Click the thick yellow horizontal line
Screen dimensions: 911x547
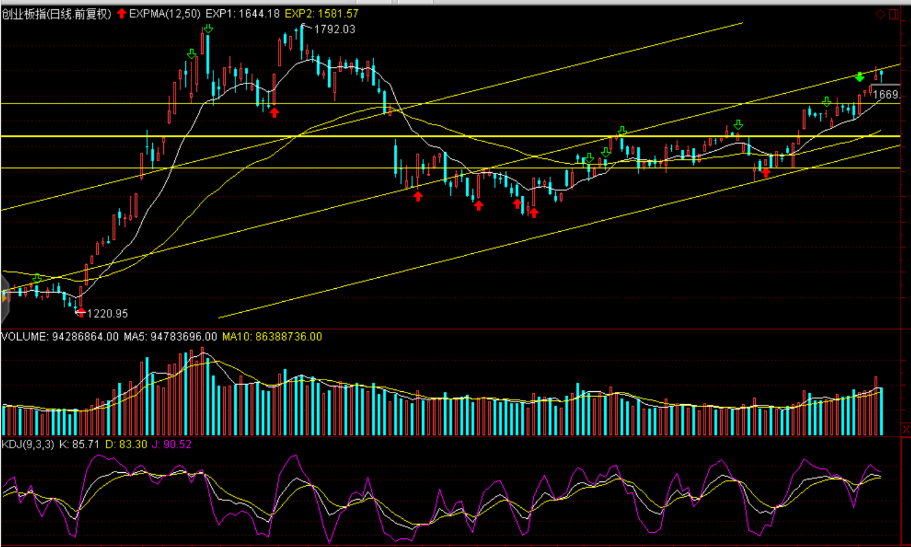tap(491, 136)
